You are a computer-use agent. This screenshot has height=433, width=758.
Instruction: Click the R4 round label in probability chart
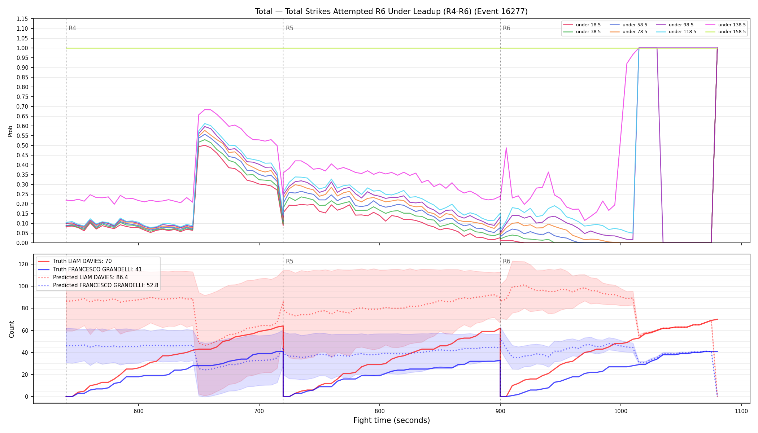[72, 28]
